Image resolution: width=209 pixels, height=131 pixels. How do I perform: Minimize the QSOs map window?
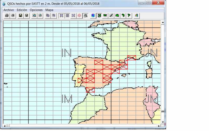click(142, 3)
